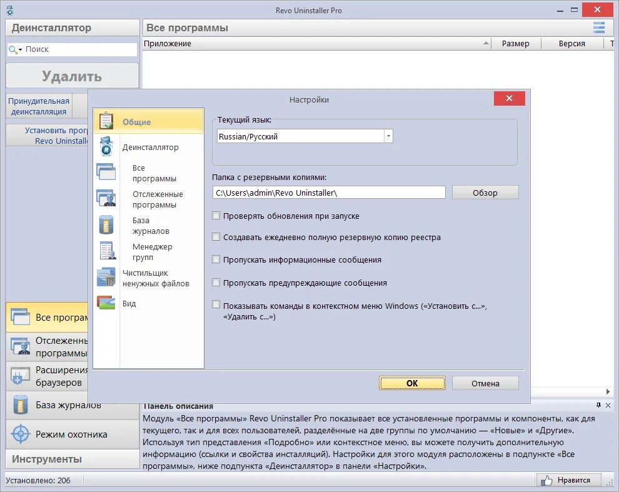The height and width of the screenshot is (492, 619).
Task: Click Установить программы с Revo Uninstaller button
Action: click(48, 136)
